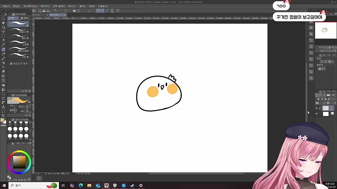Select the Pen tool in toolbox
The height and width of the screenshot is (189, 337).
3,49
